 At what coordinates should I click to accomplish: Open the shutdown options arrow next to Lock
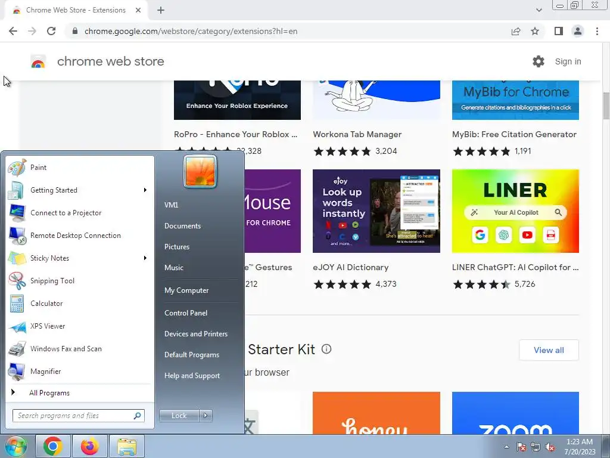pyautogui.click(x=206, y=416)
